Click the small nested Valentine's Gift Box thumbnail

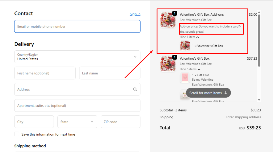point(185,46)
